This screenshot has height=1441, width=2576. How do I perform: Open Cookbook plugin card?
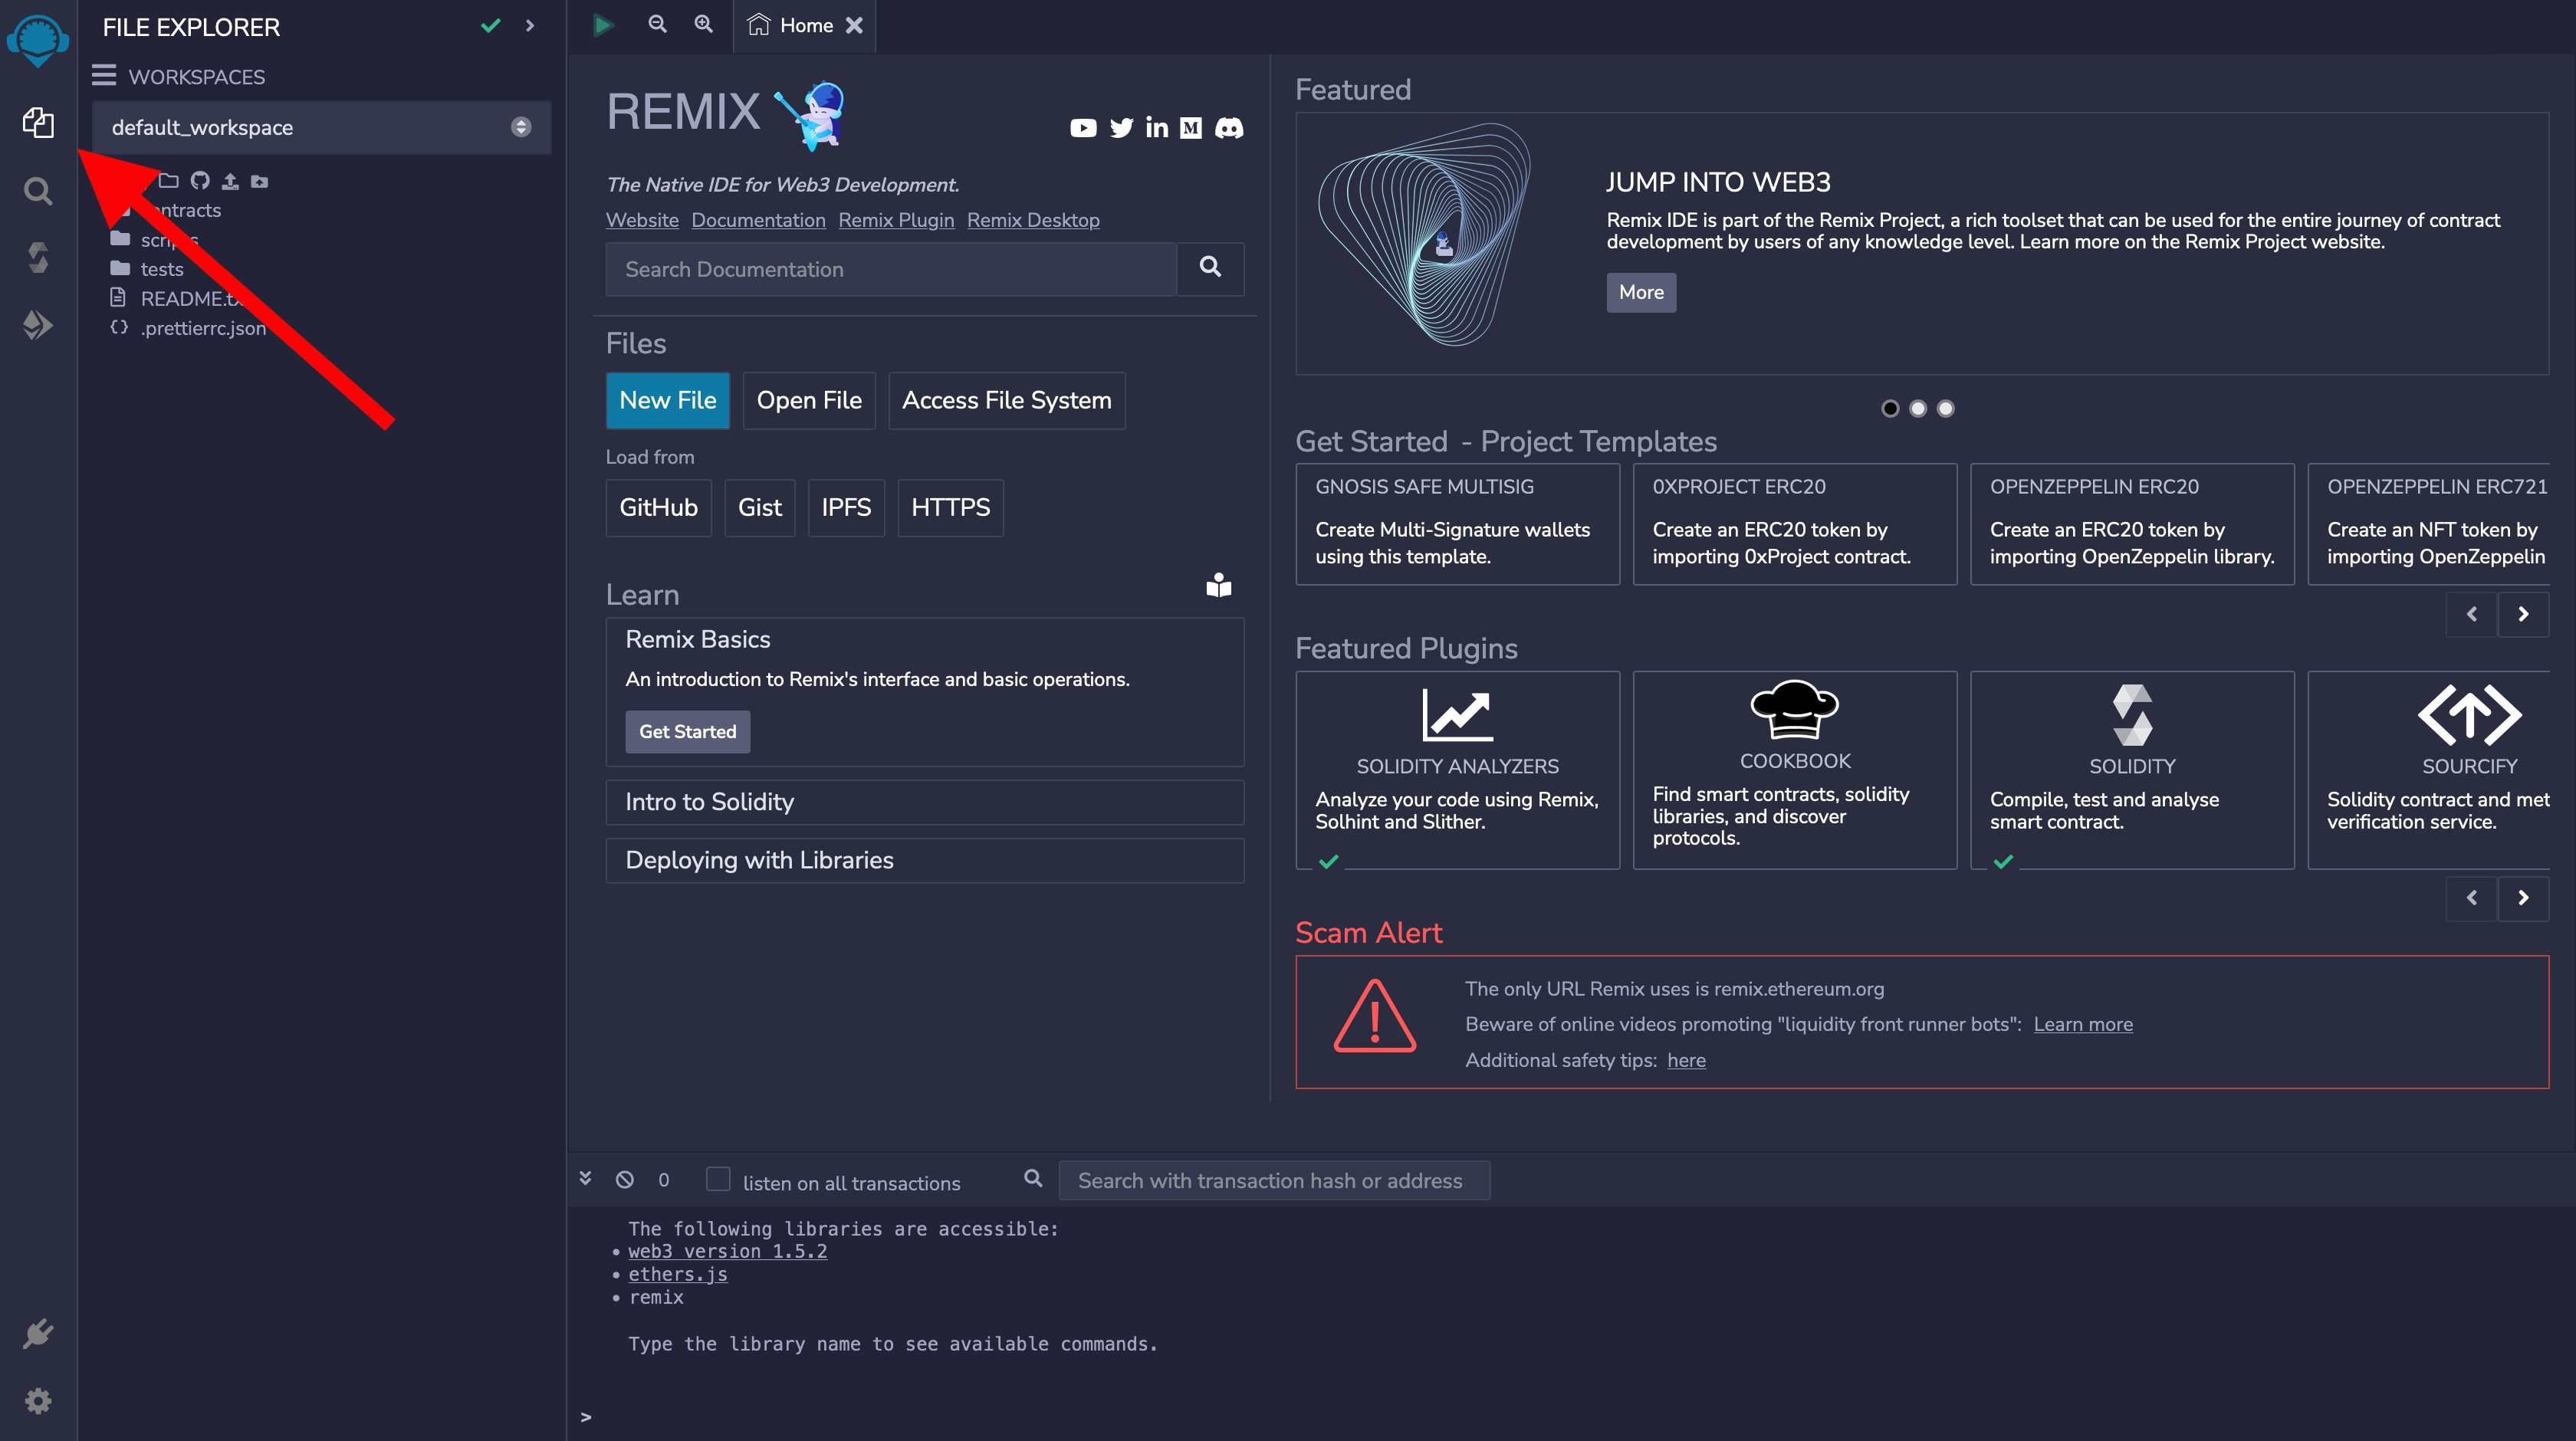click(x=1795, y=770)
